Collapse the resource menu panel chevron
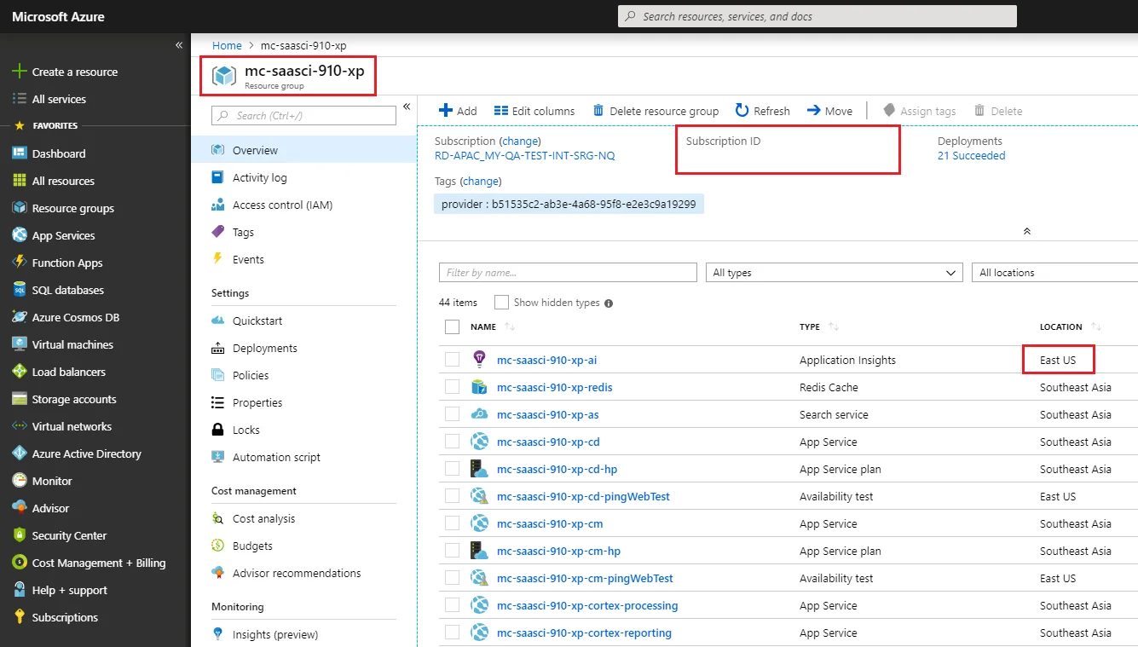 point(407,107)
